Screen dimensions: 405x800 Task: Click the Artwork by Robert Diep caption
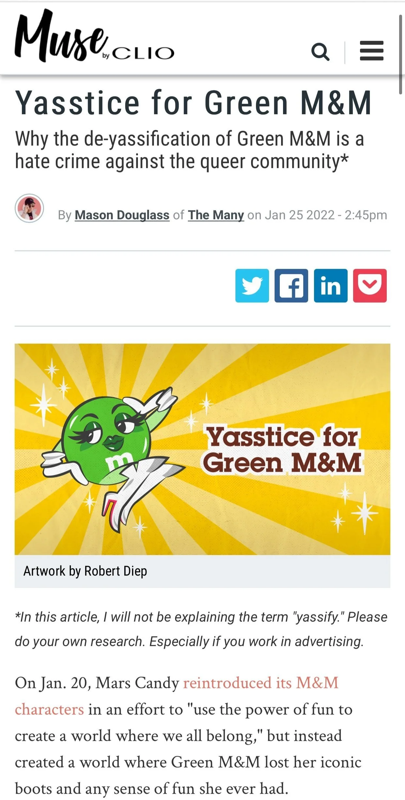pyautogui.click(x=85, y=571)
